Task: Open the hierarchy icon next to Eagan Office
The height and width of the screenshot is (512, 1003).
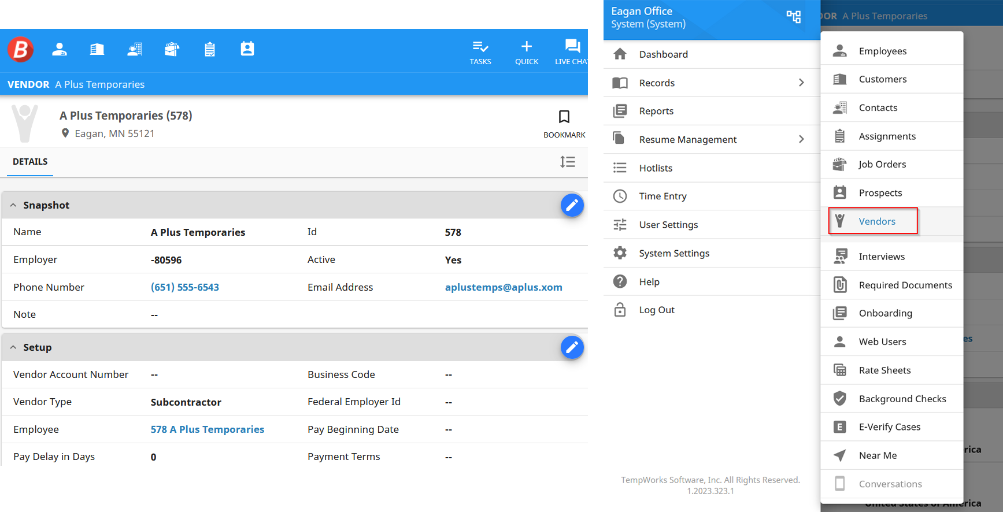Action: click(x=794, y=17)
